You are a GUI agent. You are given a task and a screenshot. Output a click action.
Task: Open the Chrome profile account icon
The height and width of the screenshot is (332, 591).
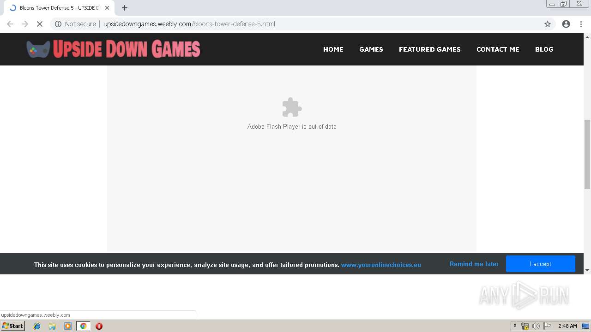(566, 24)
